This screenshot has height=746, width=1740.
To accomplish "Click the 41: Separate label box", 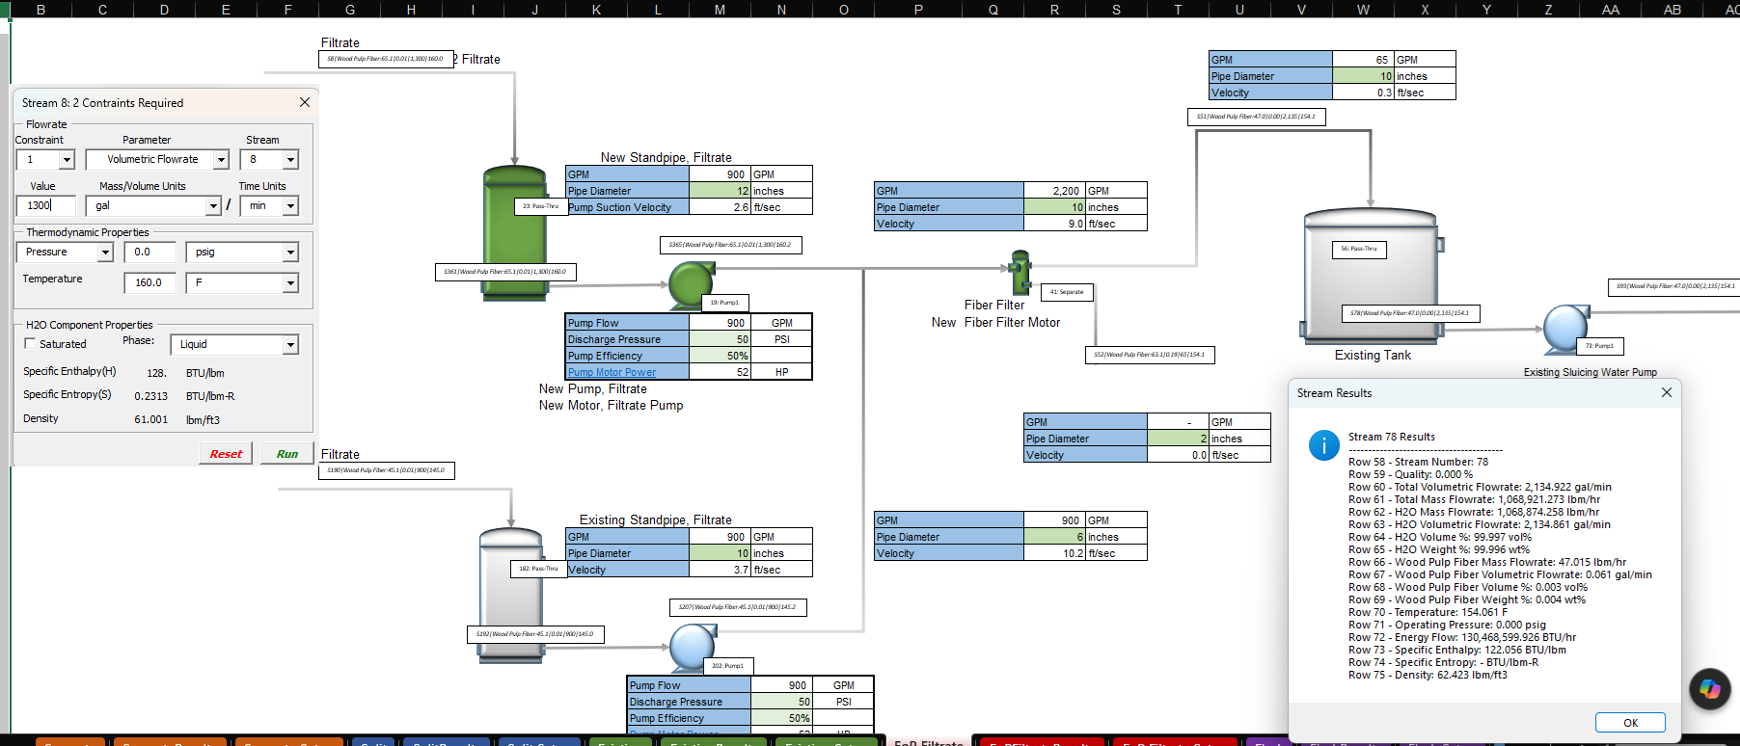I will (x=1067, y=292).
